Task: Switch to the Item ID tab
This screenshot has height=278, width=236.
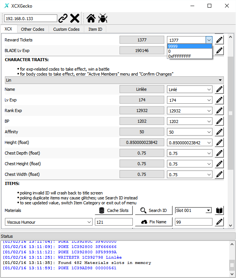Action: (95, 29)
